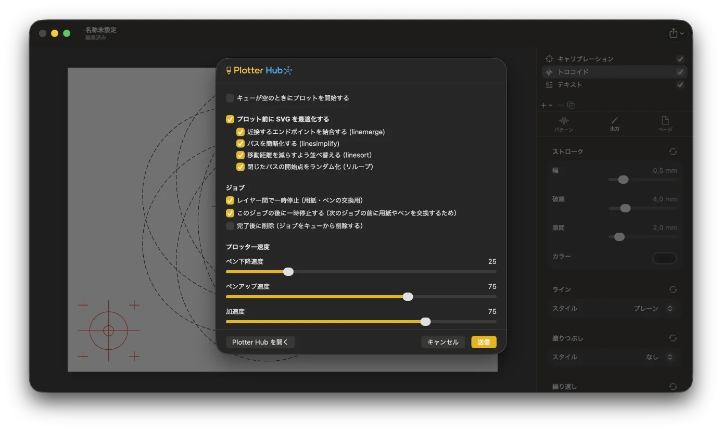Screen dimensions: 722x431
Task: Uncheck プロット前に SVG を最適化する
Action: [x=230, y=119]
